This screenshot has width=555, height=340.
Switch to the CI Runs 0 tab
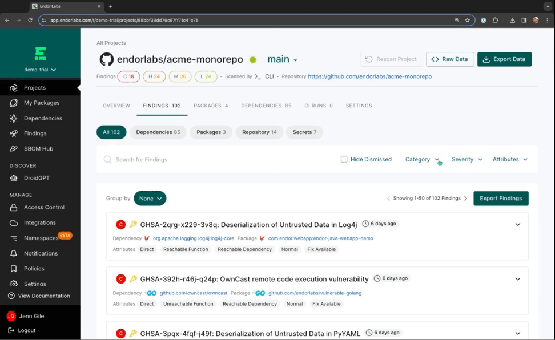click(319, 106)
